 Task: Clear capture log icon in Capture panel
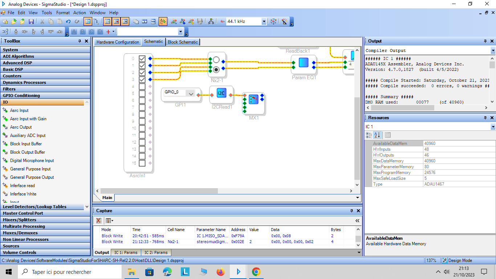pos(99,221)
